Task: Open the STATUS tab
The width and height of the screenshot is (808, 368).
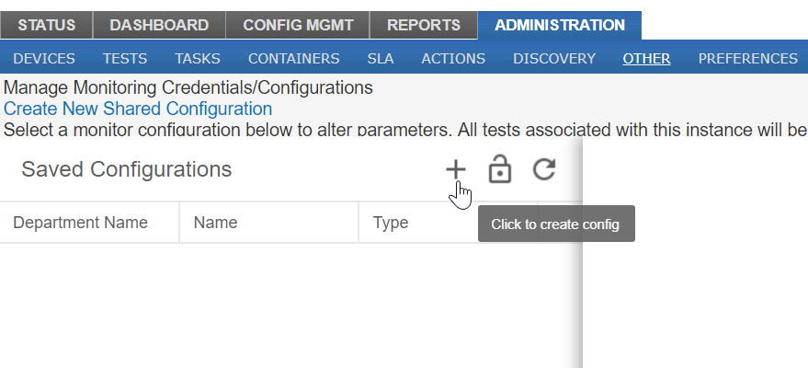Action: 46,25
